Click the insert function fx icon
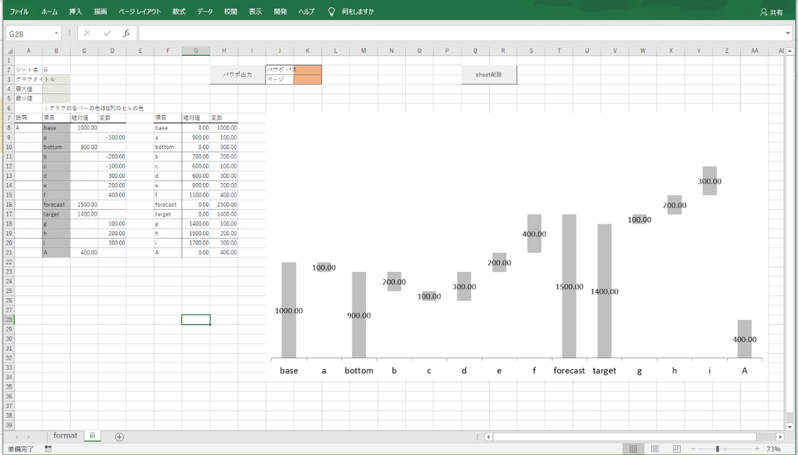Image resolution: width=798 pixels, height=455 pixels. pyautogui.click(x=126, y=33)
